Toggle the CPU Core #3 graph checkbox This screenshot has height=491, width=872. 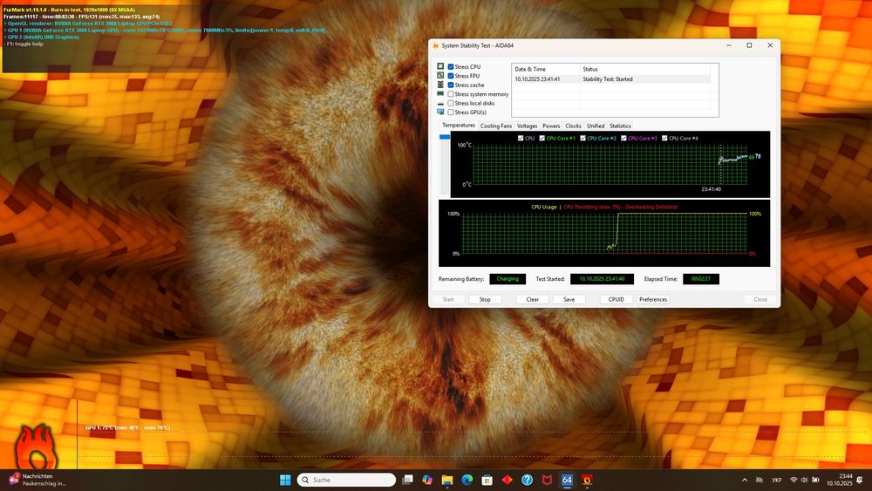coord(624,138)
